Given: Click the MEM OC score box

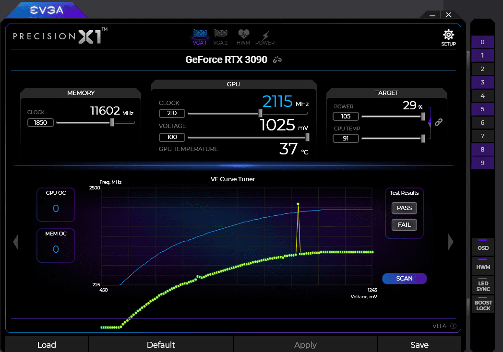Looking at the screenshot, I should pos(56,245).
